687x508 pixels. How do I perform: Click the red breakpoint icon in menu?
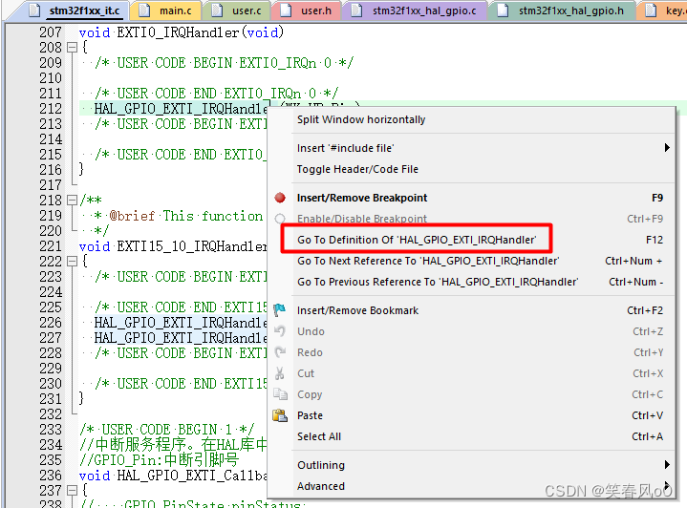pyautogui.click(x=280, y=198)
